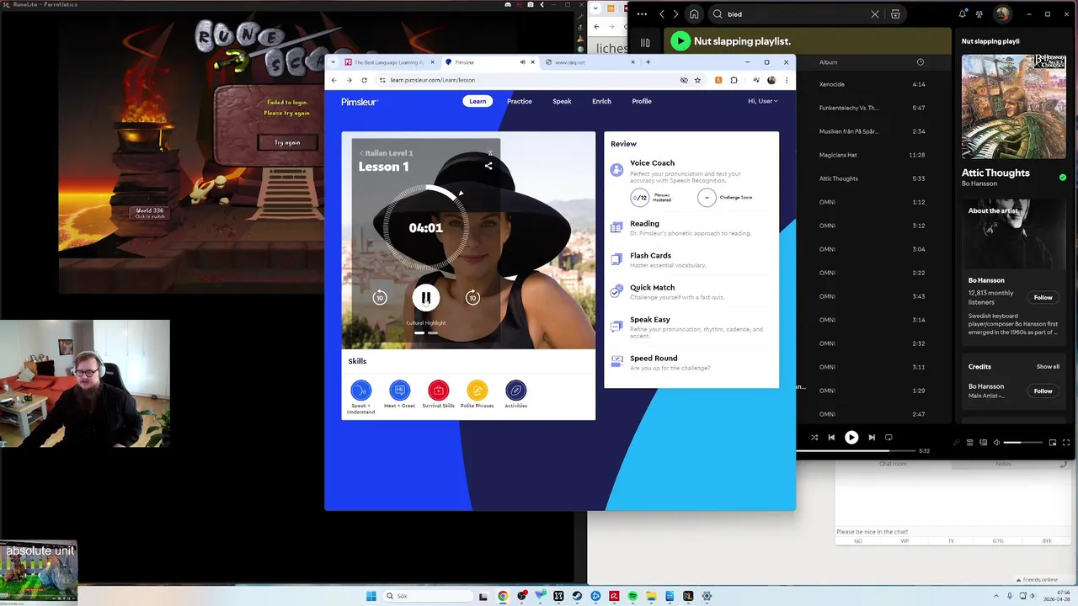The height and width of the screenshot is (606, 1078).
Task: Pause the Pimsleur lesson audio
Action: tap(426, 297)
